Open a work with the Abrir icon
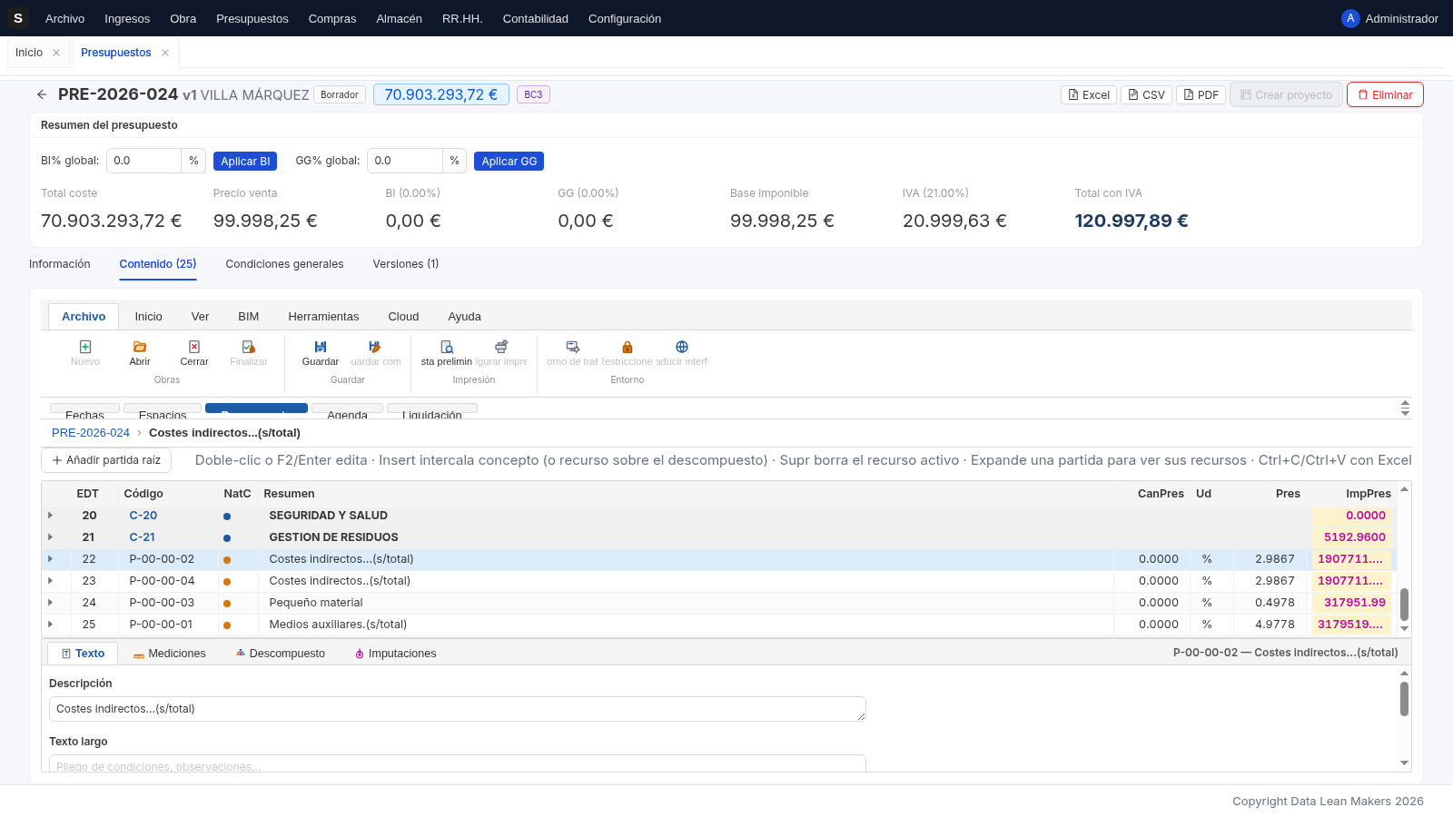The height and width of the screenshot is (817, 1453). point(140,347)
